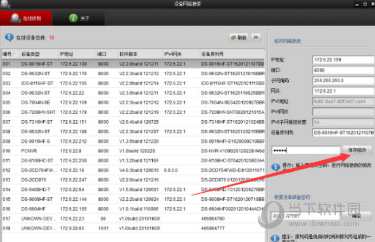The image size is (375, 242).
Task: Click the 确定 confirm button
Action: click(357, 215)
